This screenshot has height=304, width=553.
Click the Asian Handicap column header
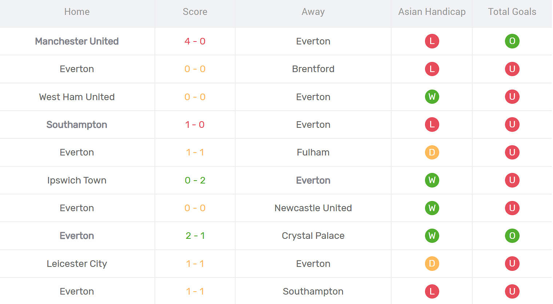pos(432,12)
